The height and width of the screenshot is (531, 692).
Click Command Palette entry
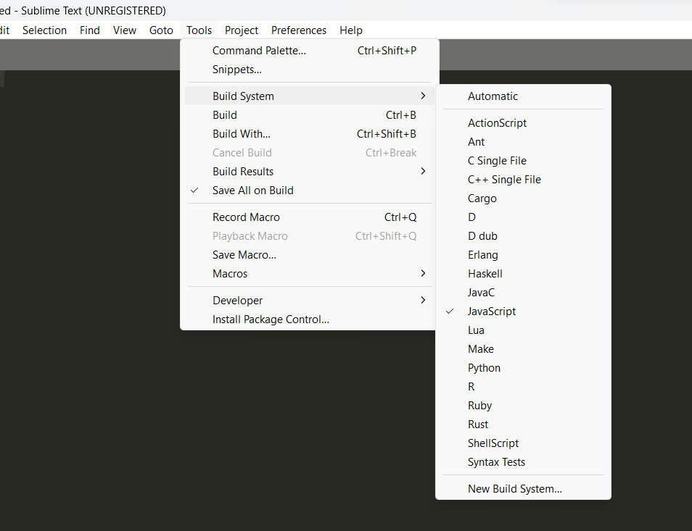(x=310, y=51)
